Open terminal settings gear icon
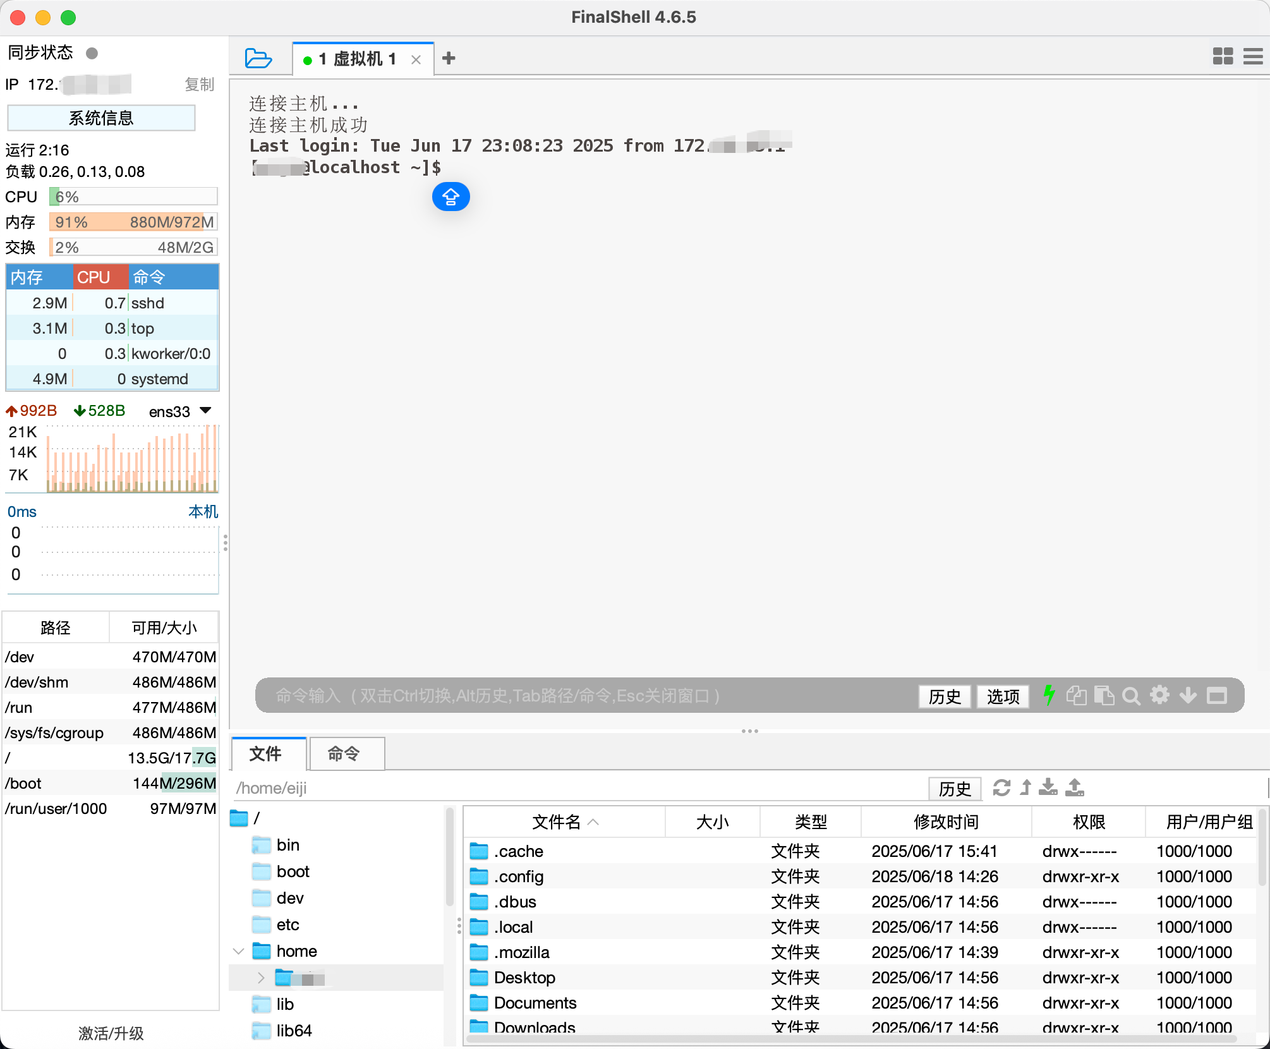Viewport: 1270px width, 1049px height. click(1159, 695)
